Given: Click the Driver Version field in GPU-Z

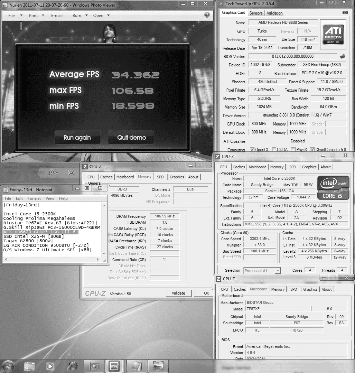Looking at the screenshot, I should pos(297,115).
